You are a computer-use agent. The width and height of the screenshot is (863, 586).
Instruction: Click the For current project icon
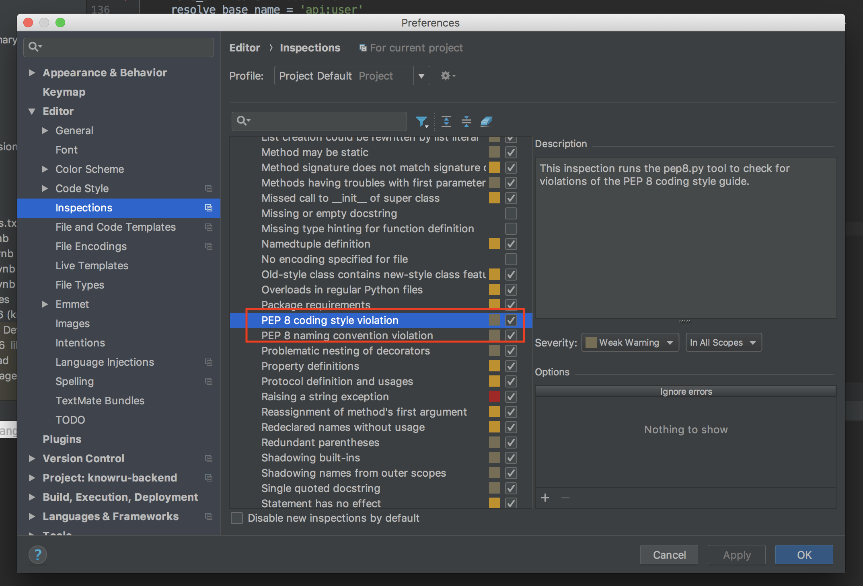[x=363, y=48]
